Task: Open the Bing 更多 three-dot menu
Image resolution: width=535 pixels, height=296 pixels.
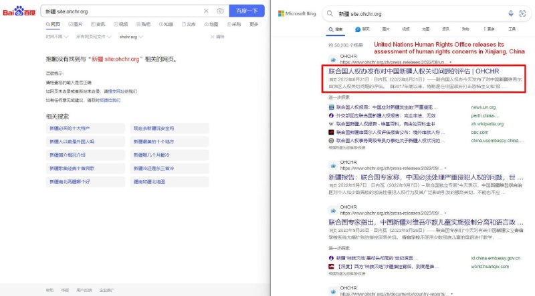Action: [489, 29]
